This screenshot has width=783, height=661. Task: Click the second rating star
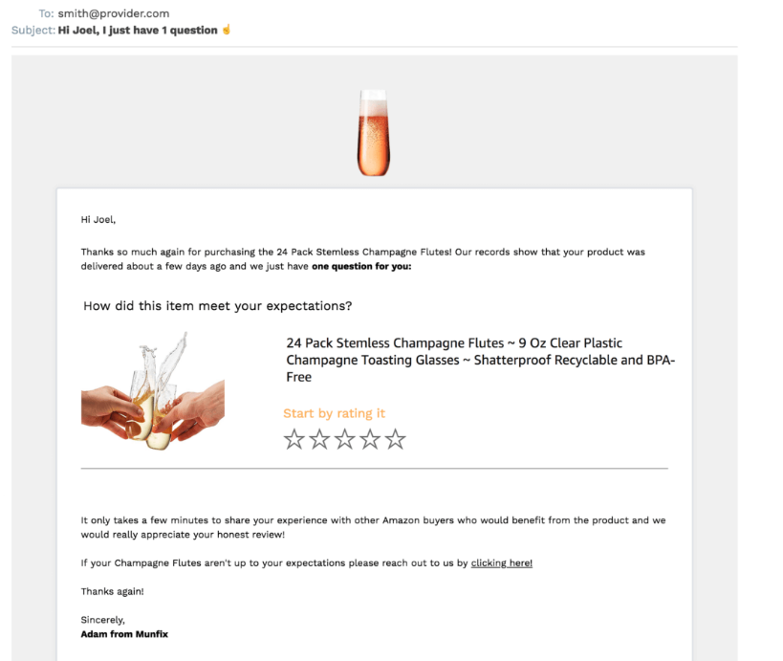319,440
